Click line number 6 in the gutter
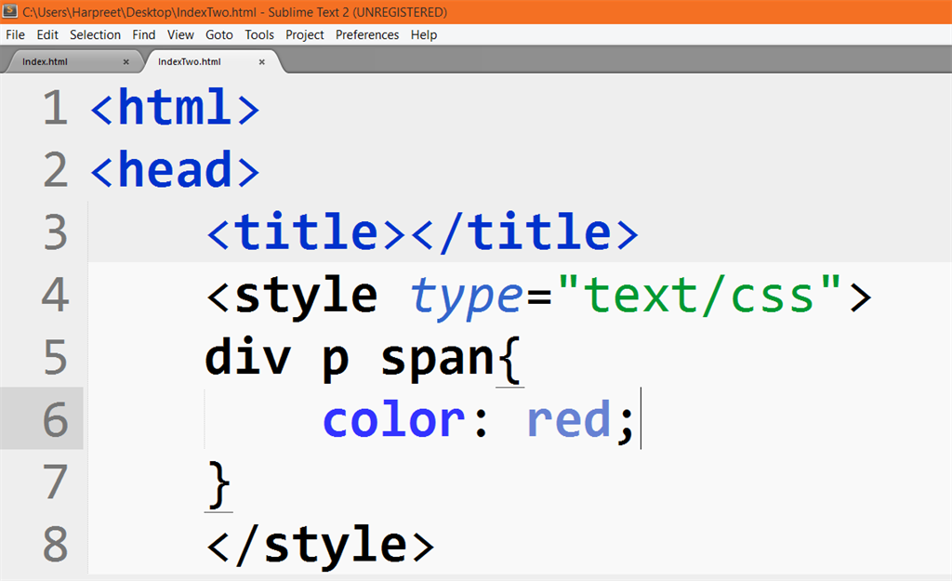Image resolution: width=952 pixels, height=581 pixels. click(x=54, y=418)
